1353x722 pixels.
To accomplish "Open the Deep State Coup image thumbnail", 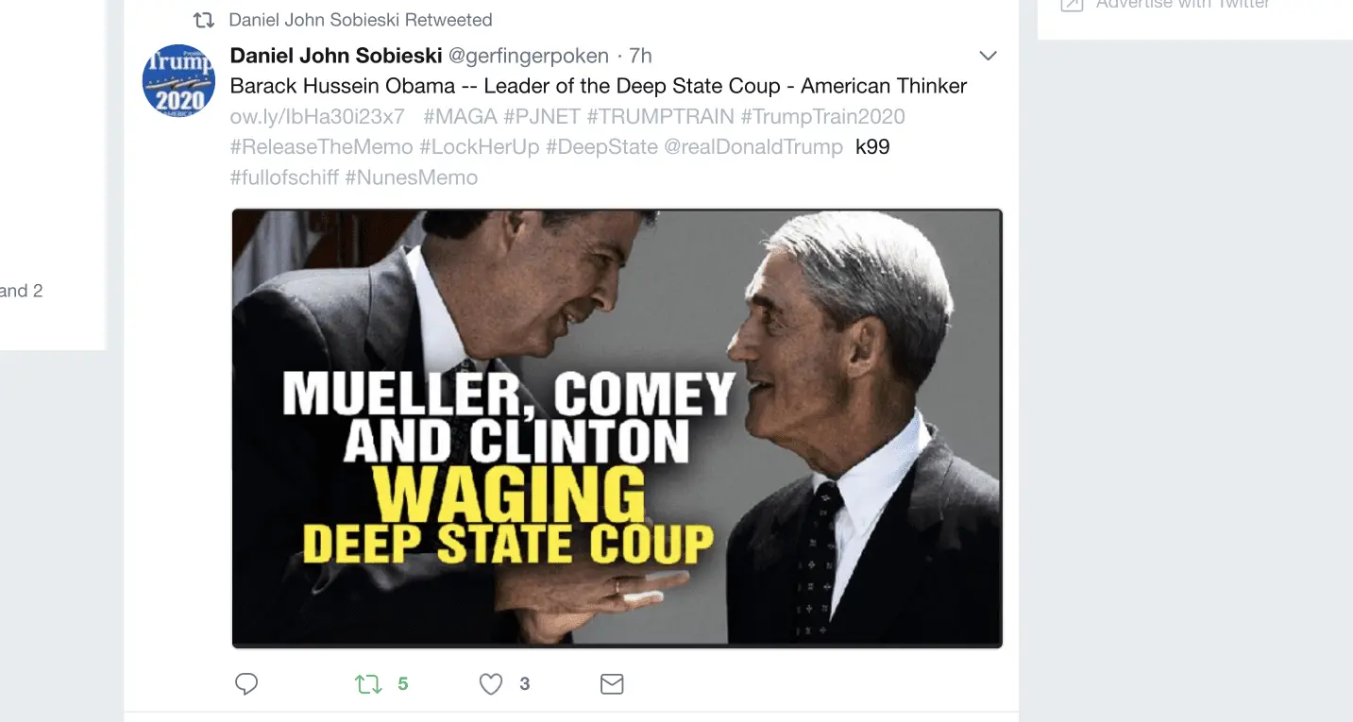I will [x=617, y=428].
